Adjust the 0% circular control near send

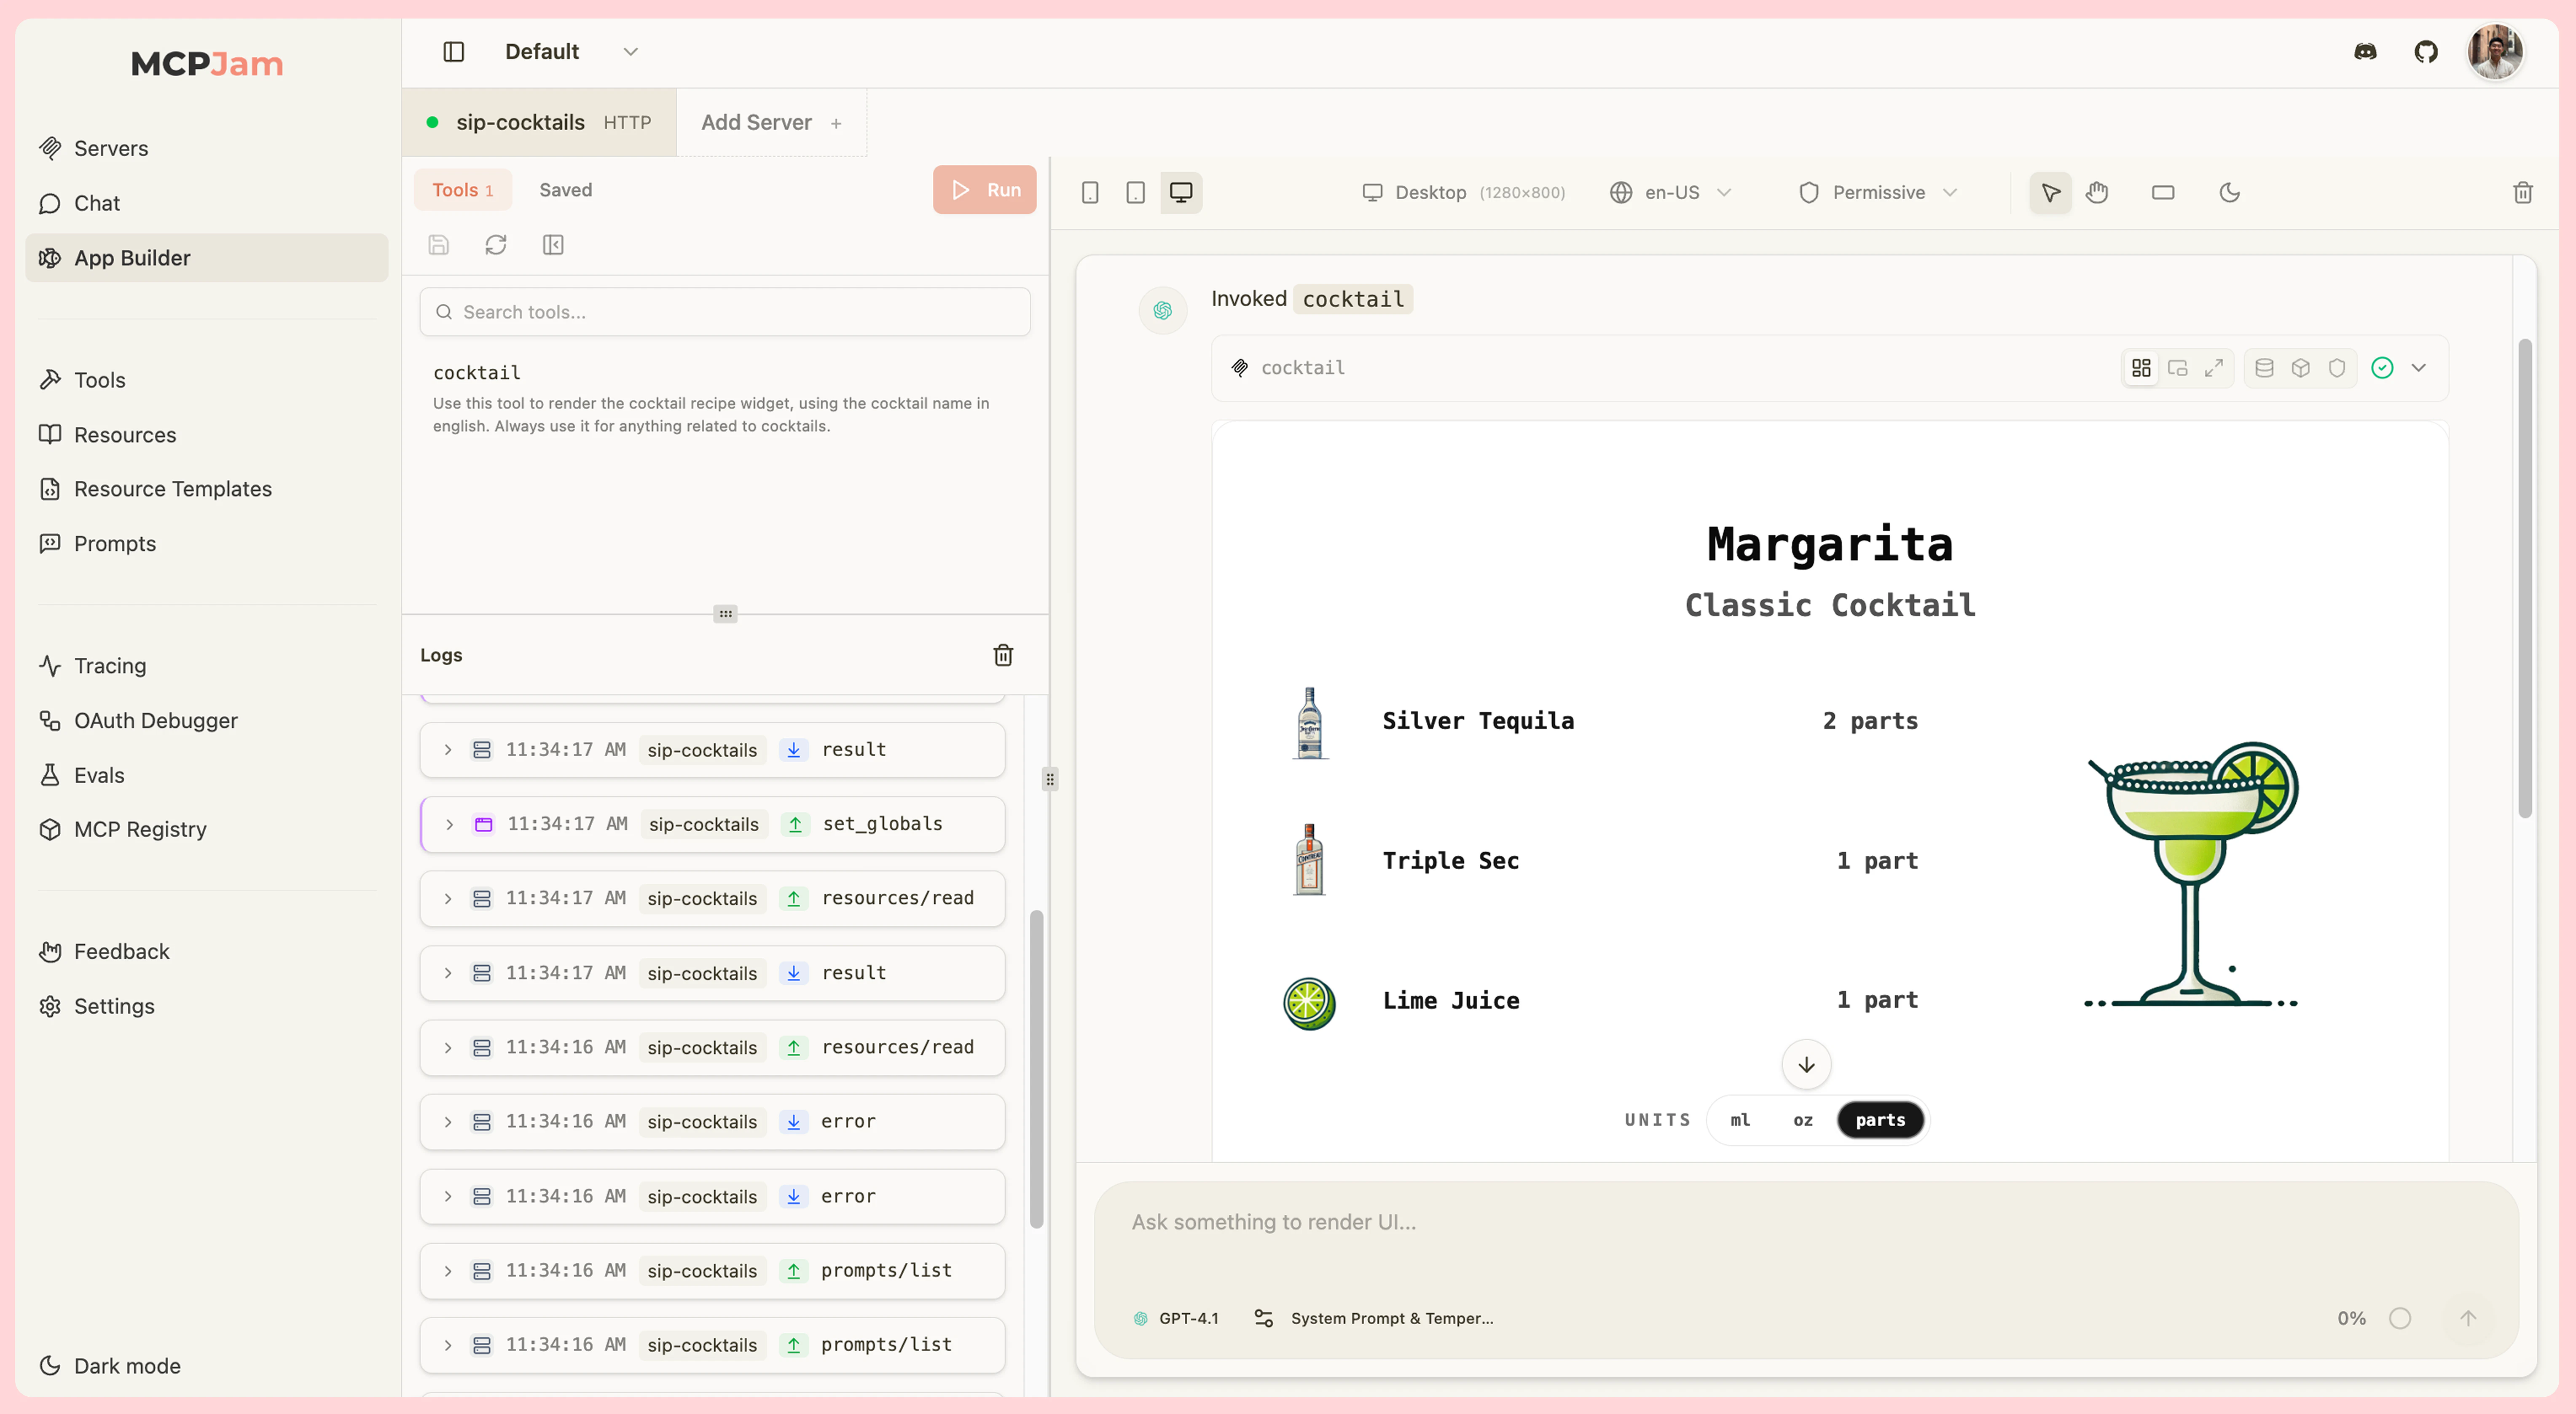(2400, 1318)
